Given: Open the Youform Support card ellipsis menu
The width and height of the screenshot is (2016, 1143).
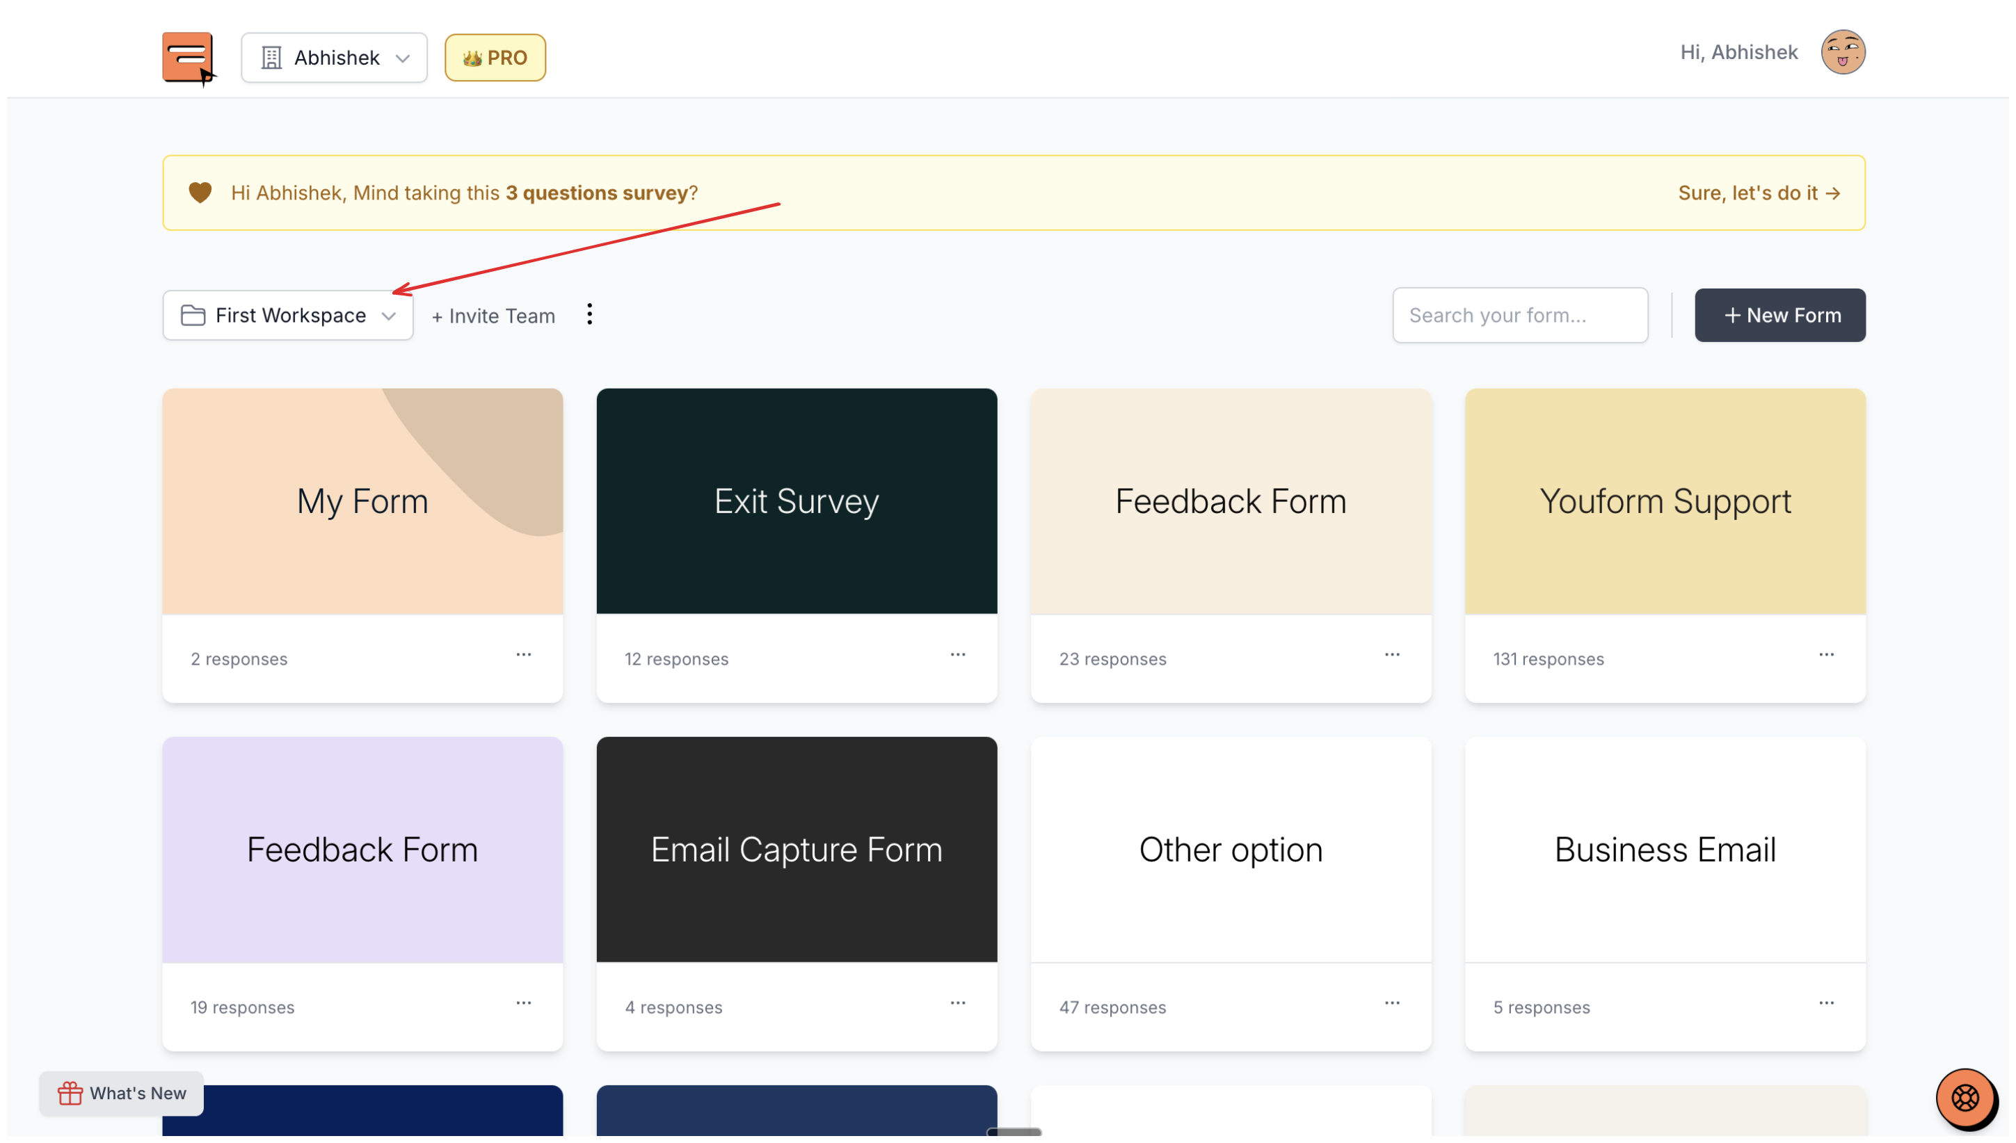Looking at the screenshot, I should pyautogui.click(x=1826, y=655).
